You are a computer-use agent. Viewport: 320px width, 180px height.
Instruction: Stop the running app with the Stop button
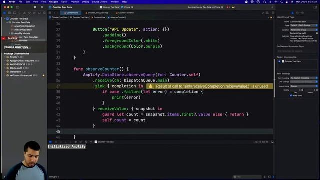click(35, 7)
